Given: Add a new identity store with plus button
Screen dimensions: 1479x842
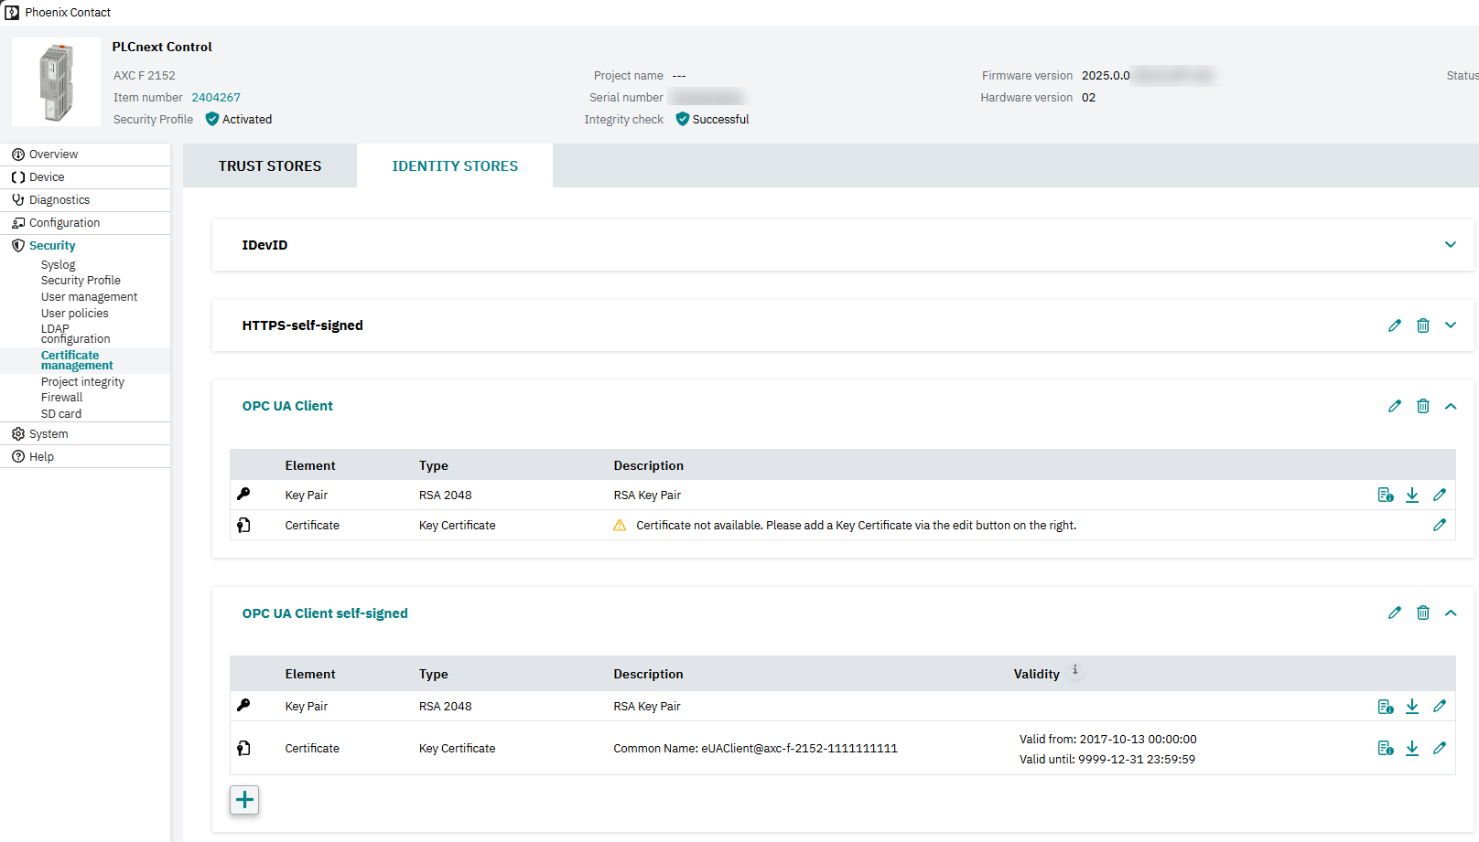Looking at the screenshot, I should pyautogui.click(x=244, y=800).
